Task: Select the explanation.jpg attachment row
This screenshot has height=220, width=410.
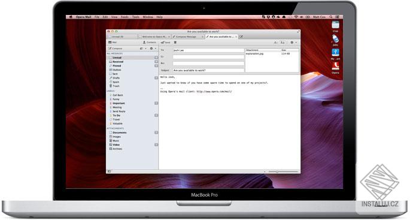Action: (272, 54)
